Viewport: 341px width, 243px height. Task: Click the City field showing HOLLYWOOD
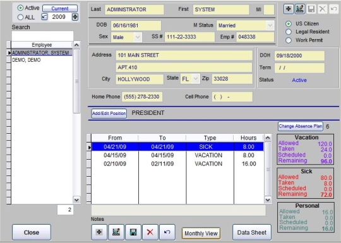tap(140, 79)
